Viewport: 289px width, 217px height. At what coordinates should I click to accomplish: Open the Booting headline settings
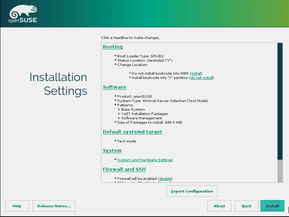point(113,47)
